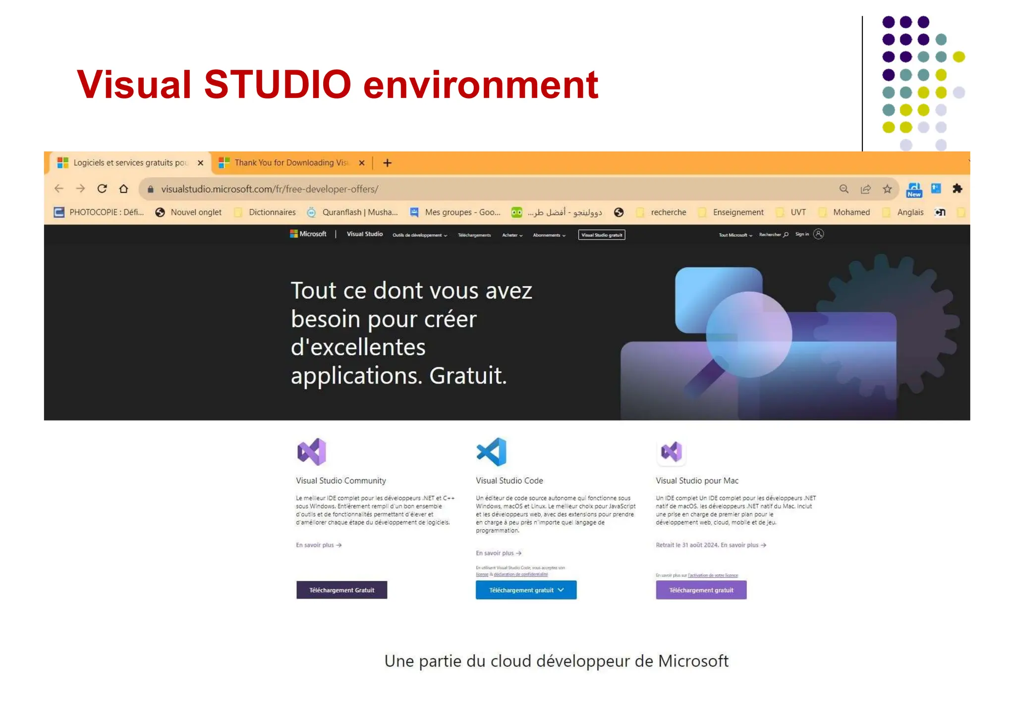Click the browser forward arrow

coord(80,189)
